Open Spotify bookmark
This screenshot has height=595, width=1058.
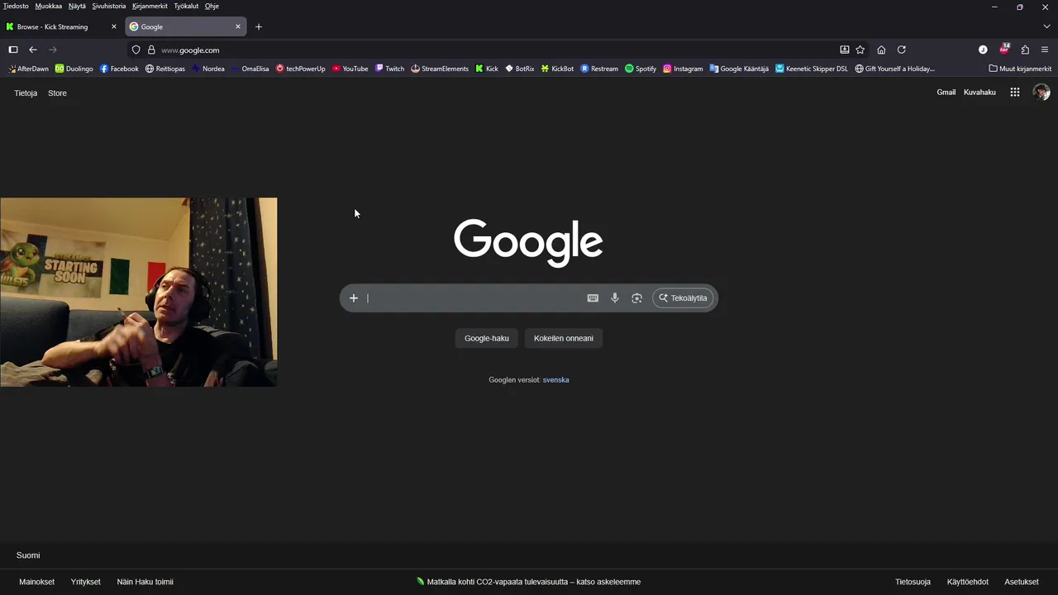(641, 69)
